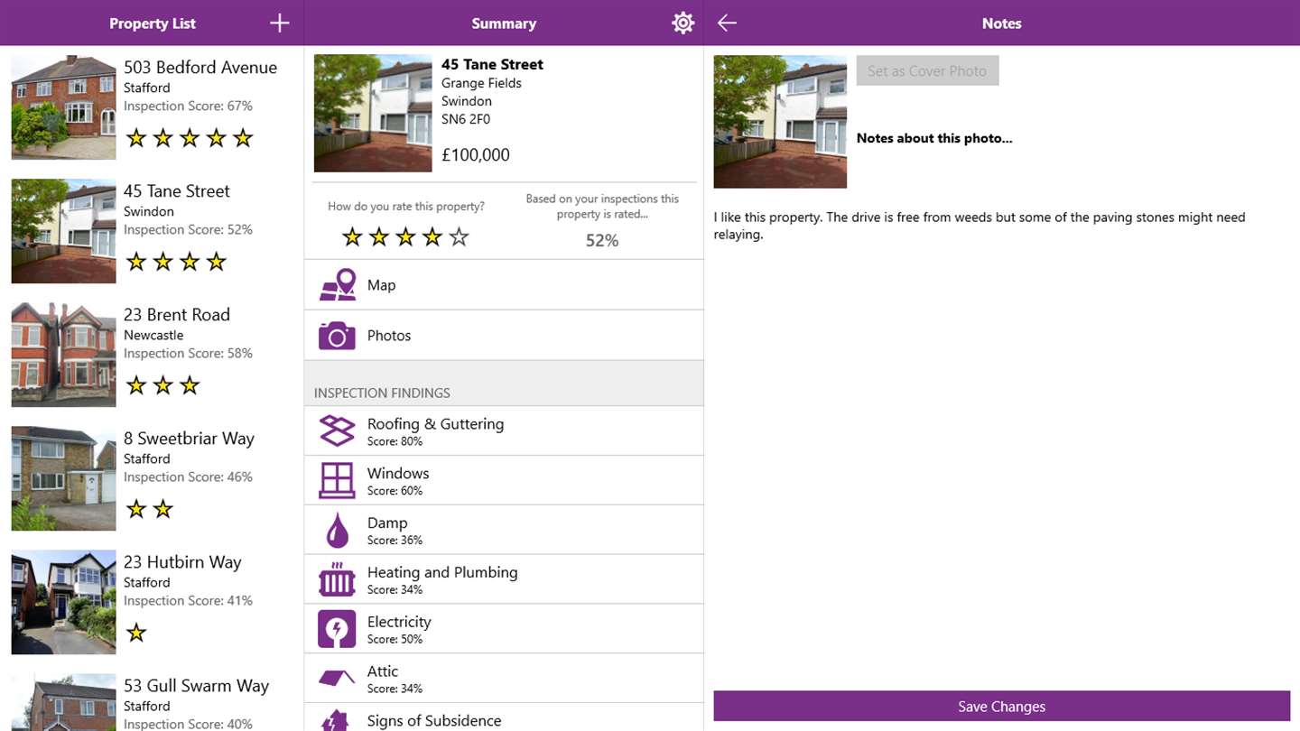The image size is (1300, 731).
Task: Select 45 Tane Street in property list
Action: (152, 231)
